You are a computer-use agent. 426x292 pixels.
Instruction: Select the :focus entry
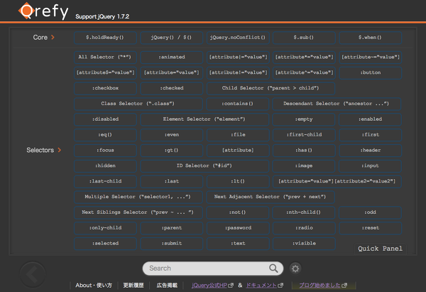tap(105, 150)
